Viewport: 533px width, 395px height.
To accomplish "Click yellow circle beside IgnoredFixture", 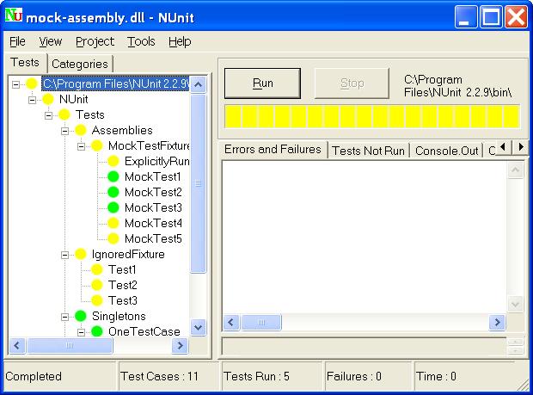I will click(81, 254).
